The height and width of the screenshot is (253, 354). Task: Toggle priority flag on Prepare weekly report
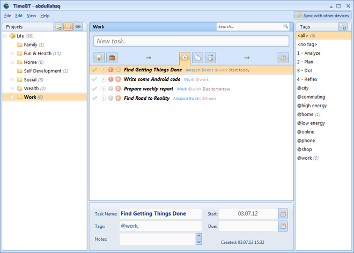click(110, 88)
